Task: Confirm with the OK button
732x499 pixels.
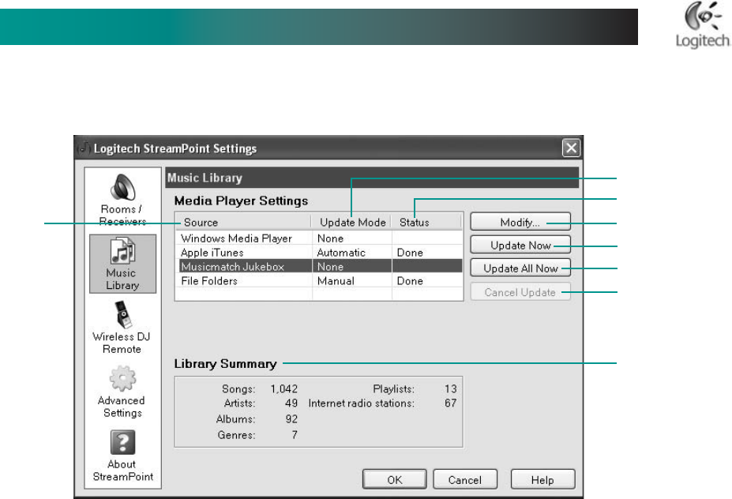Action: click(395, 480)
